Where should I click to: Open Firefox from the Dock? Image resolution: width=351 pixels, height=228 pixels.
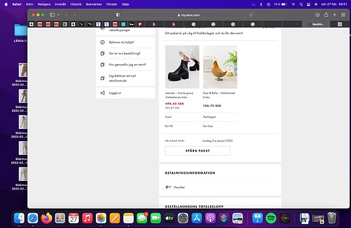coord(46,218)
